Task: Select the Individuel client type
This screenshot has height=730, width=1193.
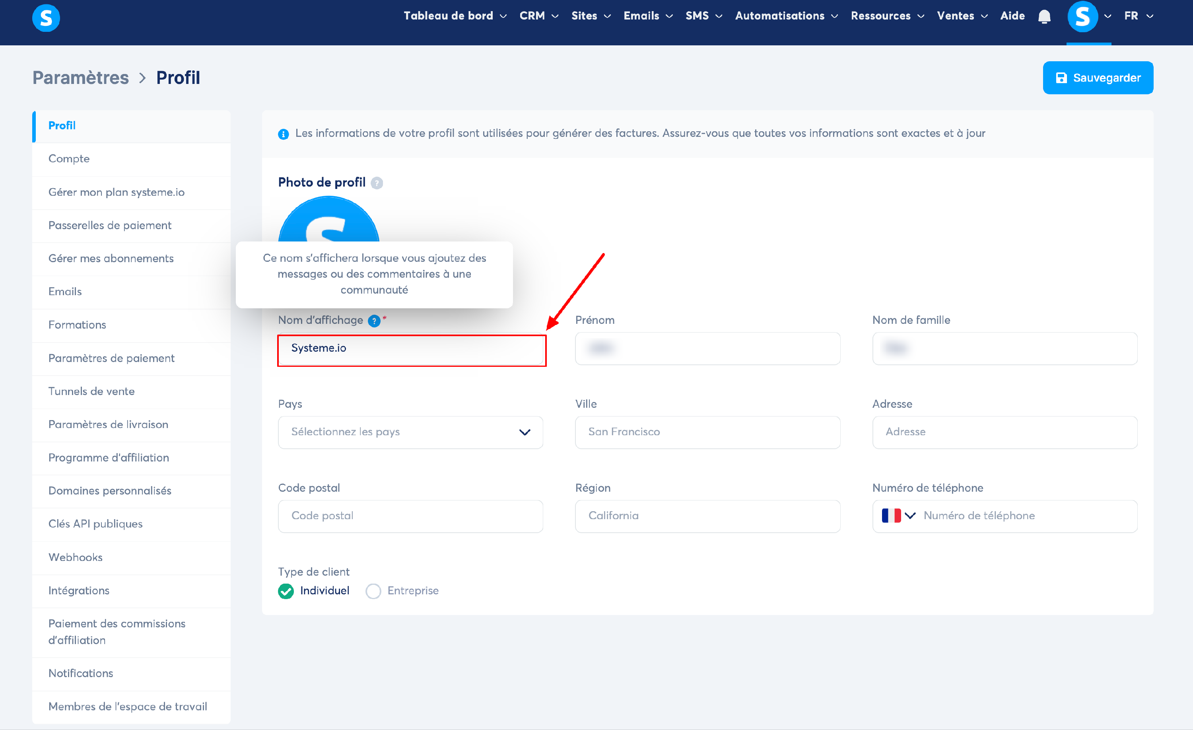Action: [286, 591]
